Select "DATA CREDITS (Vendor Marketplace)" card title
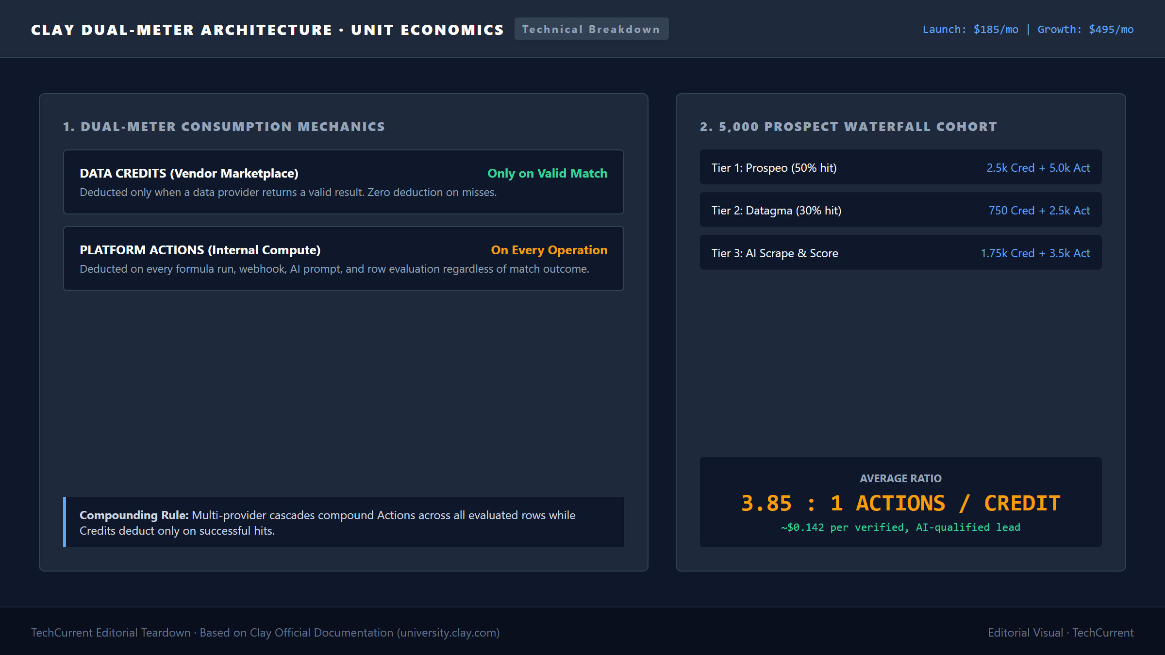1165x655 pixels. [x=189, y=173]
